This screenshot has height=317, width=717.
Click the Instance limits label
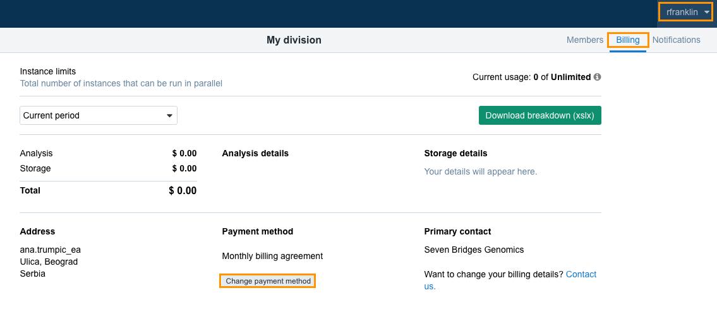47,72
